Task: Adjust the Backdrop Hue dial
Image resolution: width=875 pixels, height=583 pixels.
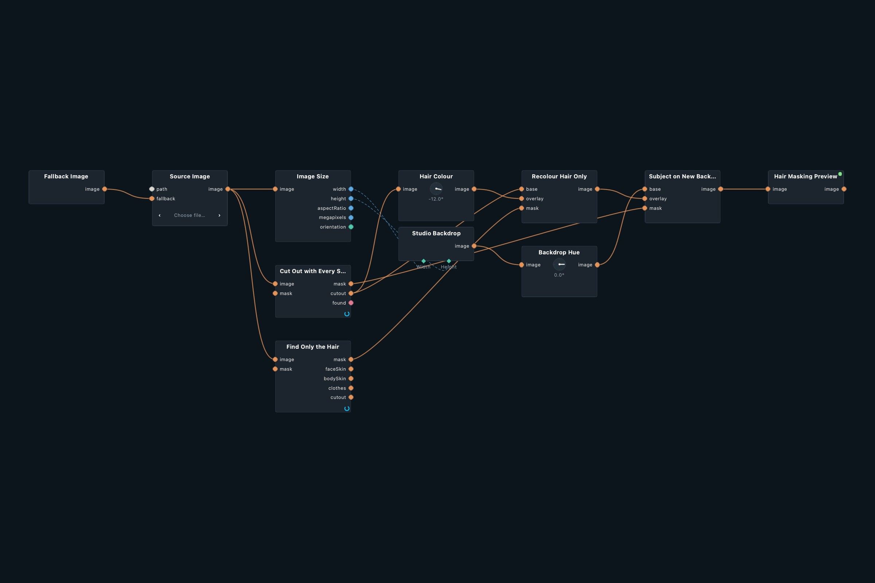Action: click(x=559, y=265)
